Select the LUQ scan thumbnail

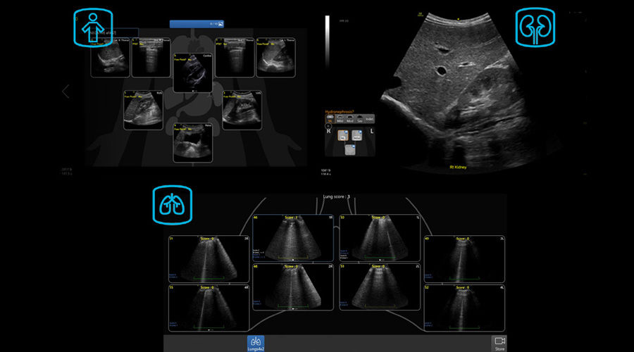242,110
